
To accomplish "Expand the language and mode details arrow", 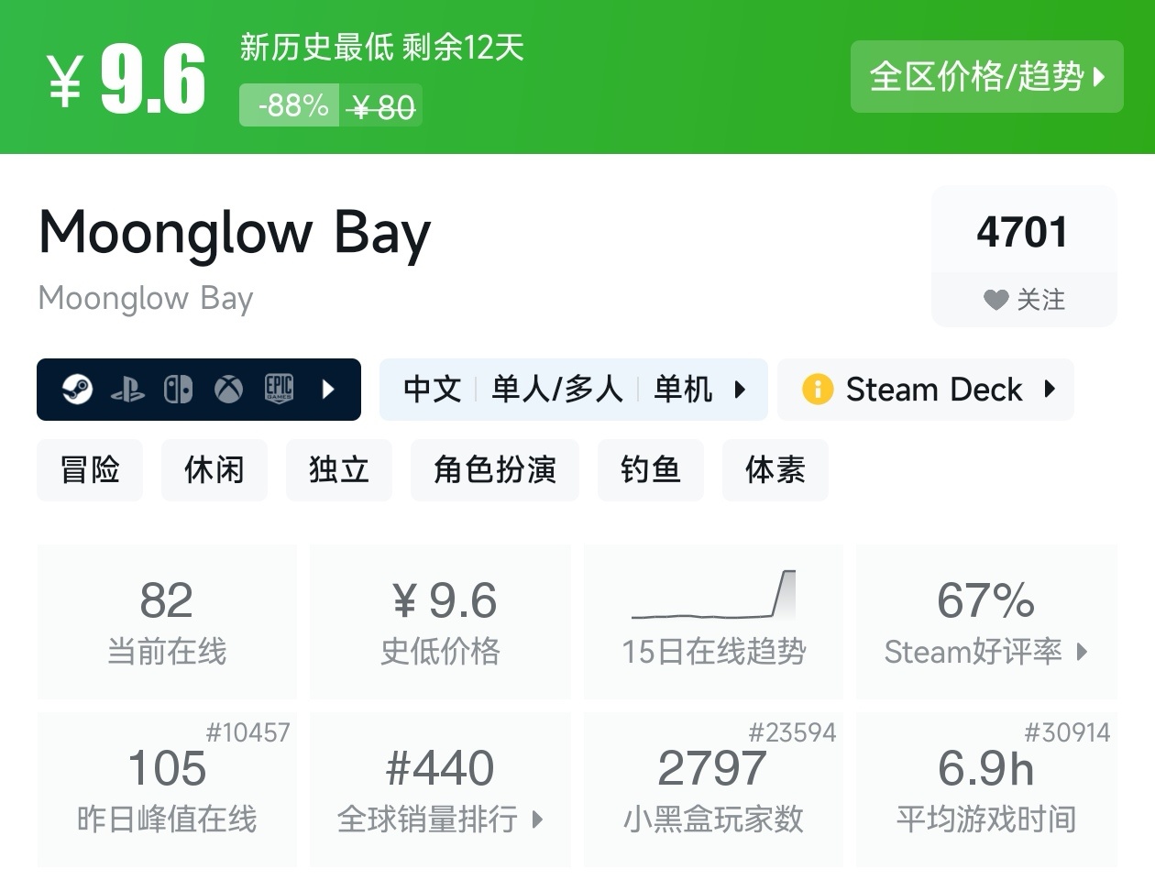I will [x=740, y=390].
